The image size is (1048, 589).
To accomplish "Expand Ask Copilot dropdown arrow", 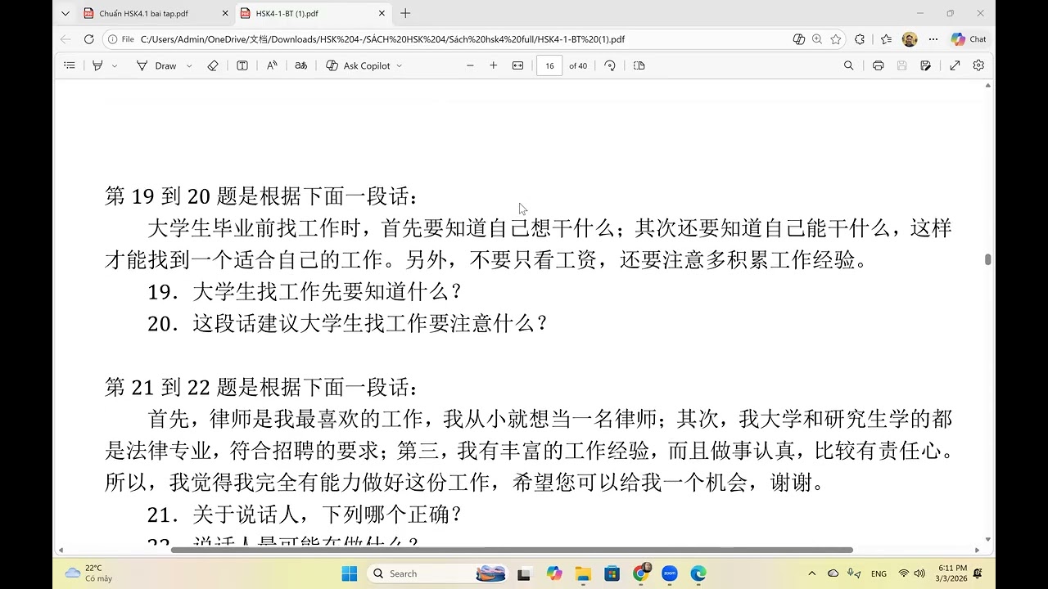I will pyautogui.click(x=400, y=65).
